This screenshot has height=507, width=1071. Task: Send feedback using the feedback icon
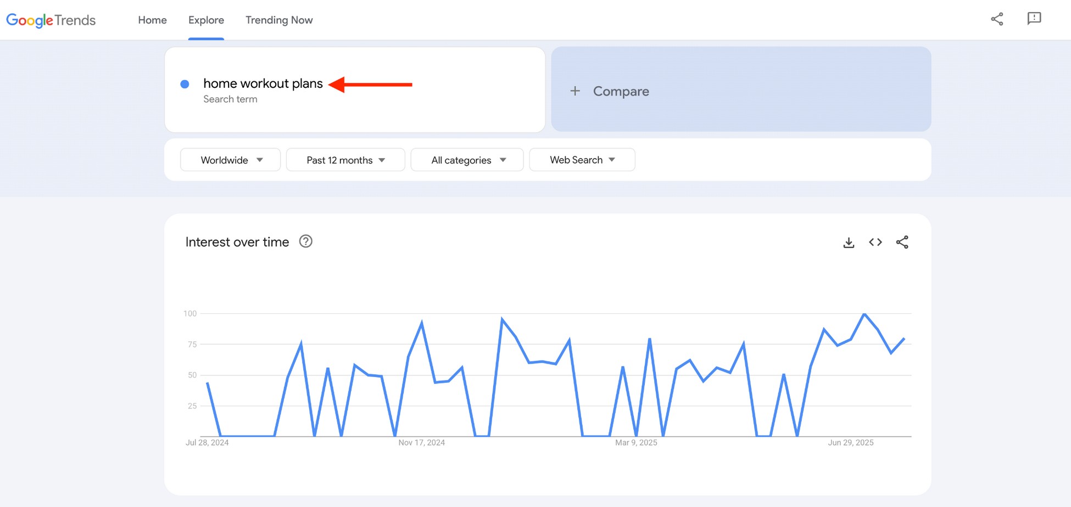[1034, 19]
